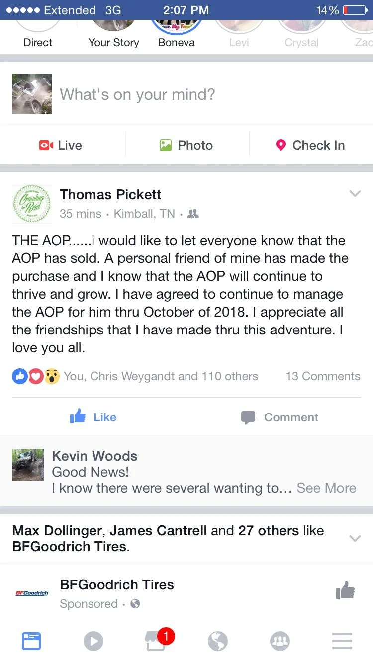The image size is (373, 663).
Task: Add a Photo to a post
Action: [186, 145]
